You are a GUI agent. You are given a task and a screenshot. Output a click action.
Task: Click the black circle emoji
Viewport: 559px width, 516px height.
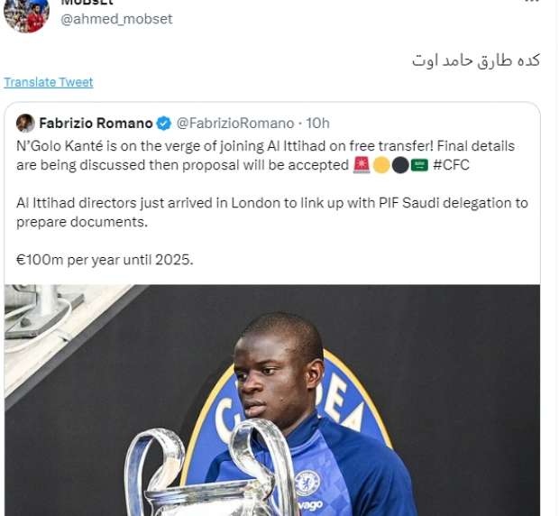pos(400,165)
